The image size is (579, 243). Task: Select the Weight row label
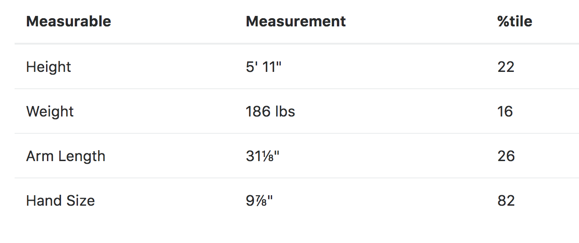coord(50,111)
